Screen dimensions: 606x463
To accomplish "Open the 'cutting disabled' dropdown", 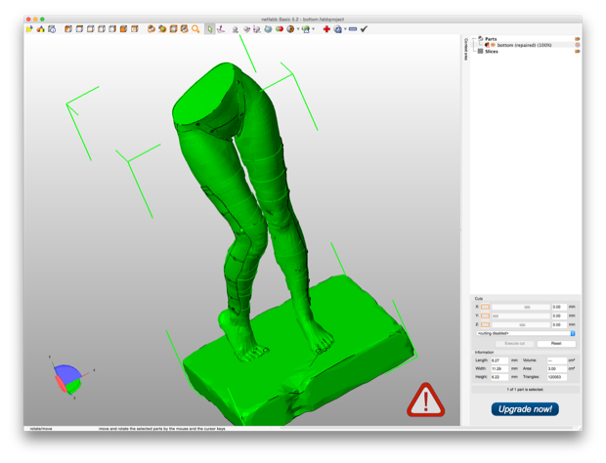I will tap(526, 333).
